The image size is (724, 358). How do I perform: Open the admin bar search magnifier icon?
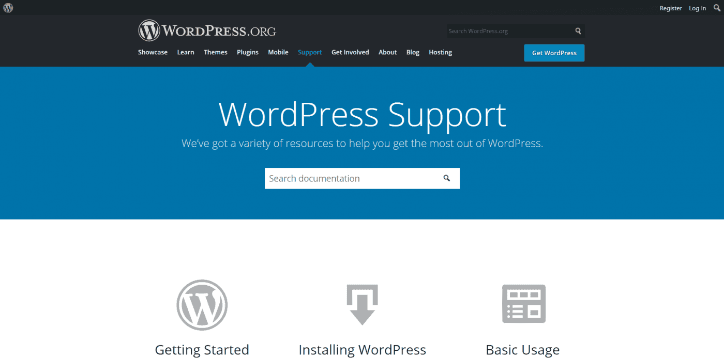click(717, 8)
